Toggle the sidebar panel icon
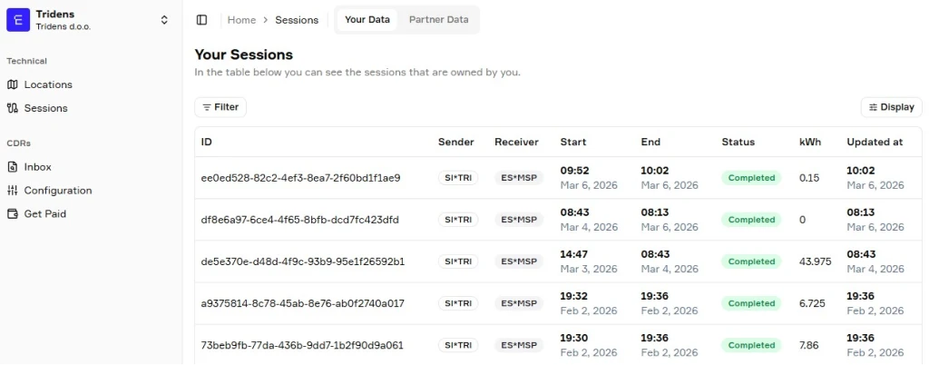Viewport: 929px width, 365px height. click(x=201, y=20)
